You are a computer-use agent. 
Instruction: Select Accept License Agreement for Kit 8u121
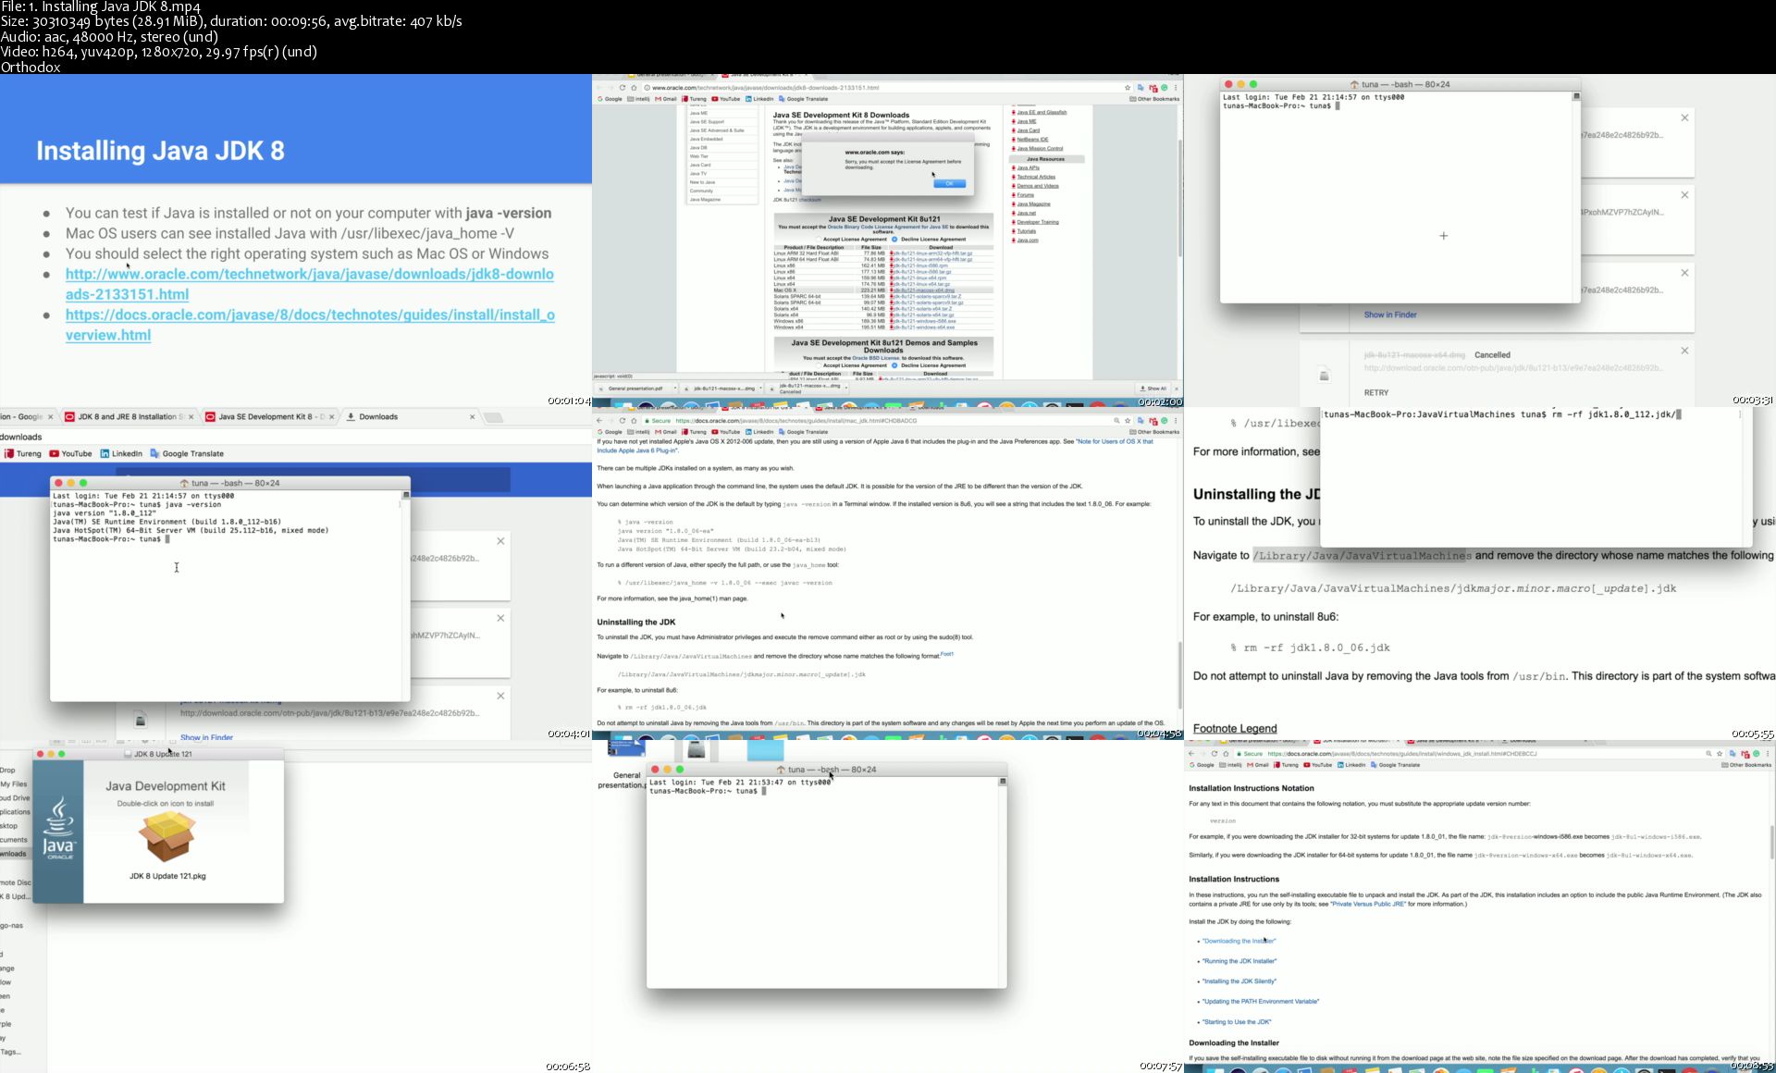pyautogui.click(x=819, y=240)
